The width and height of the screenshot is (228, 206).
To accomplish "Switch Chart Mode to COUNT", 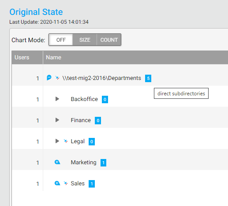I will [109, 40].
